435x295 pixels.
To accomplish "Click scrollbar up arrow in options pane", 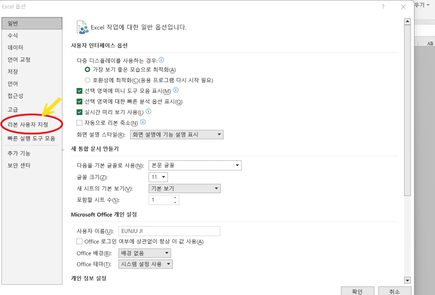I will tap(407, 21).
